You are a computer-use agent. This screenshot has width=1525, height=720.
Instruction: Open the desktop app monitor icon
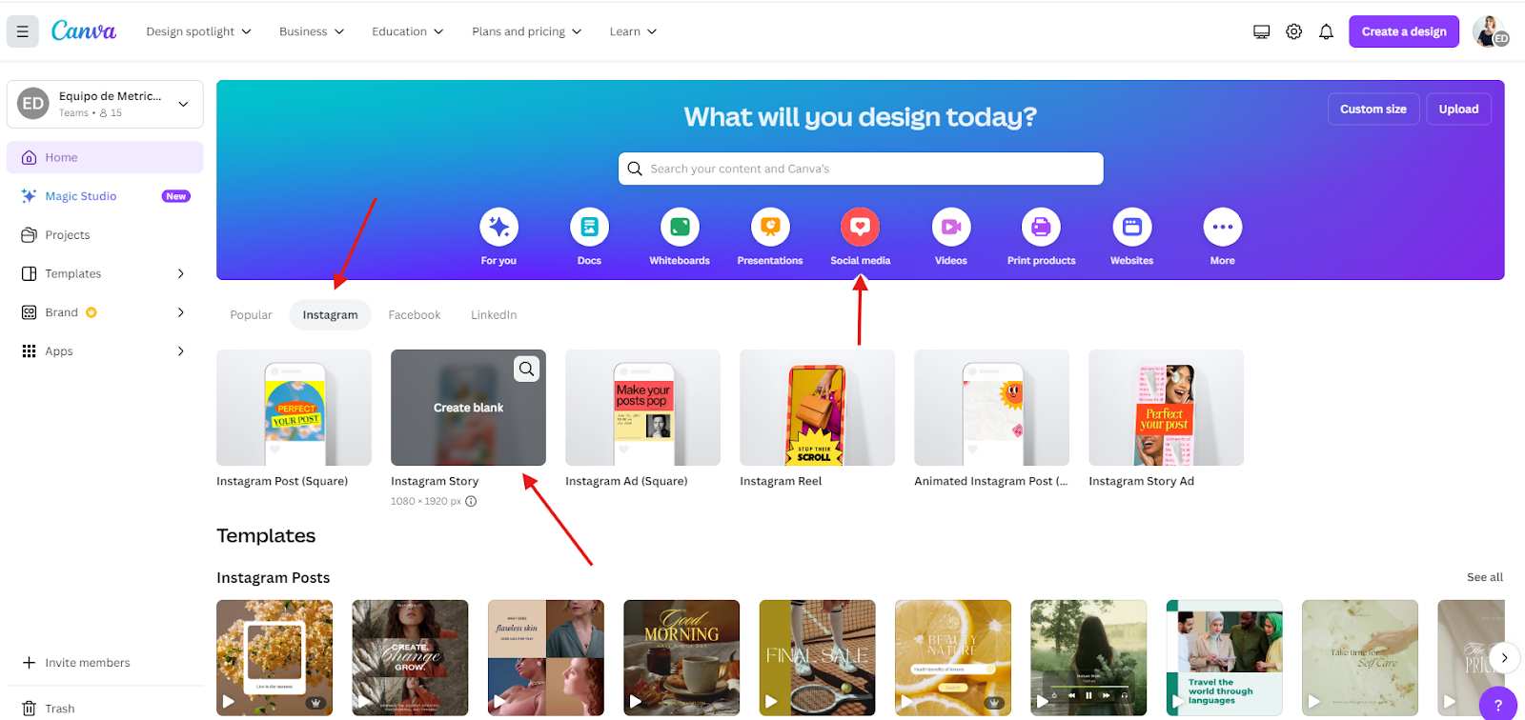coord(1261,31)
